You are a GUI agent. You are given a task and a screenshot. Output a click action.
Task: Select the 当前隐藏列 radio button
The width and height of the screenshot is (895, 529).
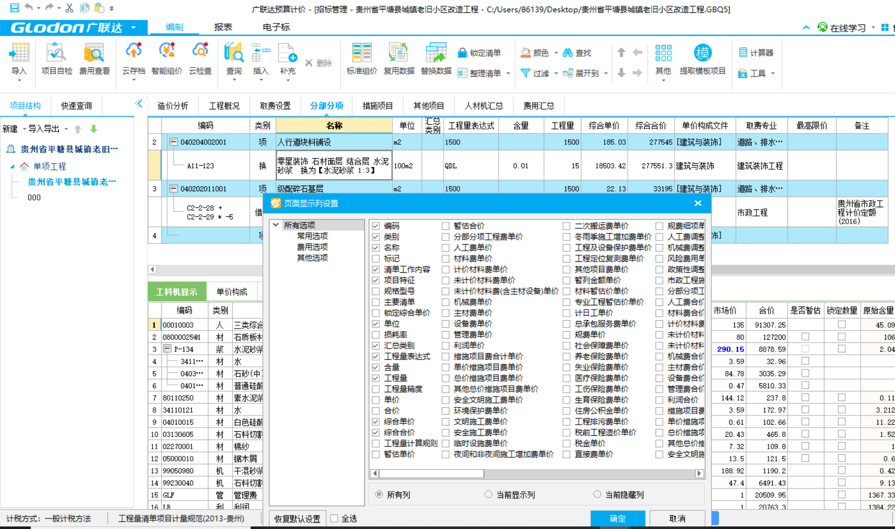[x=597, y=494]
